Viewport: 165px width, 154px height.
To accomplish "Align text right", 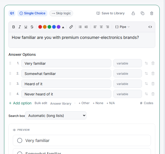I will click(107, 27).
